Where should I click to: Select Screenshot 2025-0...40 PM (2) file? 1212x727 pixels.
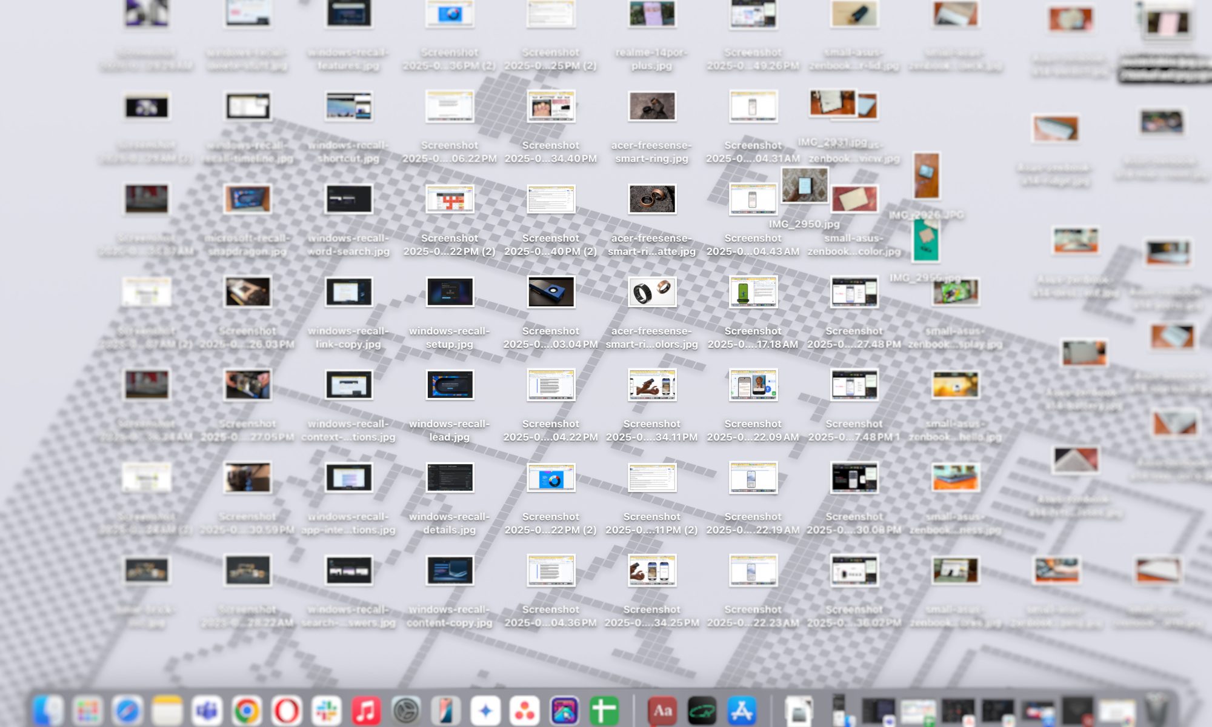point(551,199)
